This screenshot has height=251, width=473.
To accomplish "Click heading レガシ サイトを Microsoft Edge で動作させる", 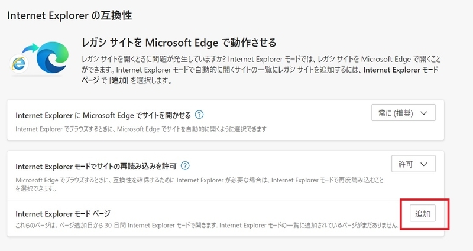I will click(x=179, y=43).
